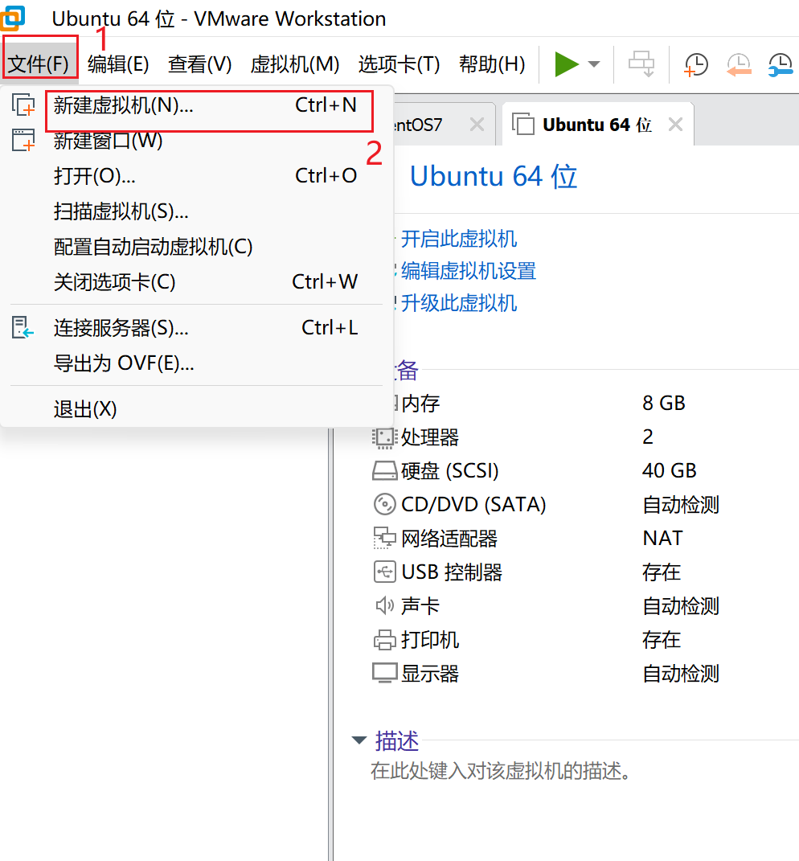Open the snapshot manager wrench-clock icon
The height and width of the screenshot is (861, 799).
pos(780,64)
